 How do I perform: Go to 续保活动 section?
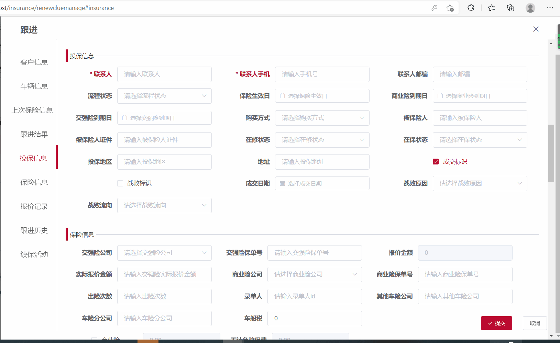click(x=34, y=254)
